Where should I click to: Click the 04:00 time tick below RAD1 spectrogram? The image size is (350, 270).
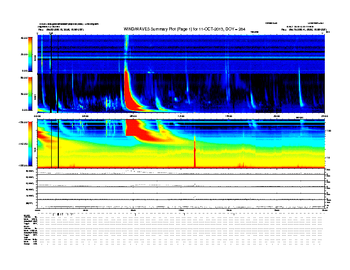(85, 116)
